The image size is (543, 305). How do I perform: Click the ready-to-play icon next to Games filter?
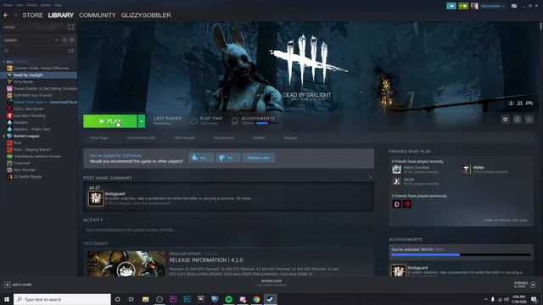(x=72, y=40)
